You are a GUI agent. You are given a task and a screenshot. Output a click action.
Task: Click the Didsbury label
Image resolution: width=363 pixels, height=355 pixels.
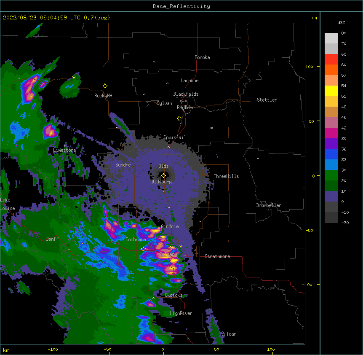(162, 182)
